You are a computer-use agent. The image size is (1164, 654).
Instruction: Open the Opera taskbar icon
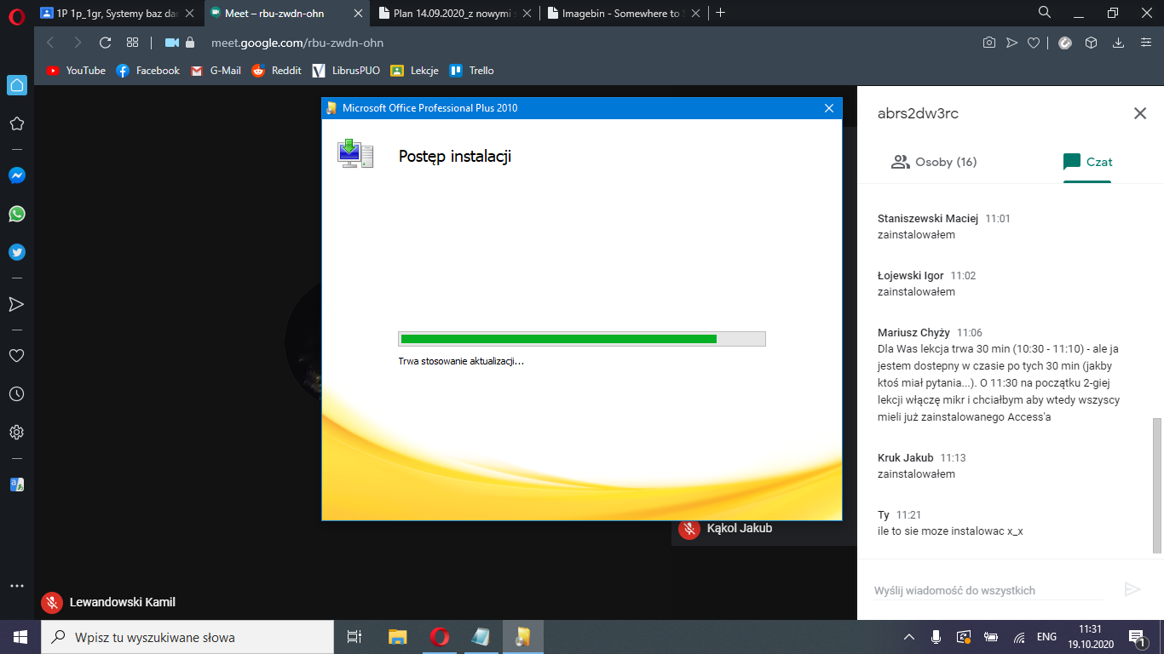point(440,637)
